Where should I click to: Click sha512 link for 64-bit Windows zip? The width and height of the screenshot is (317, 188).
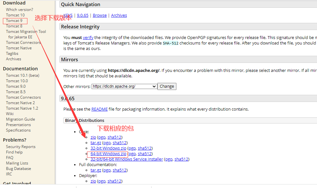point(145,154)
